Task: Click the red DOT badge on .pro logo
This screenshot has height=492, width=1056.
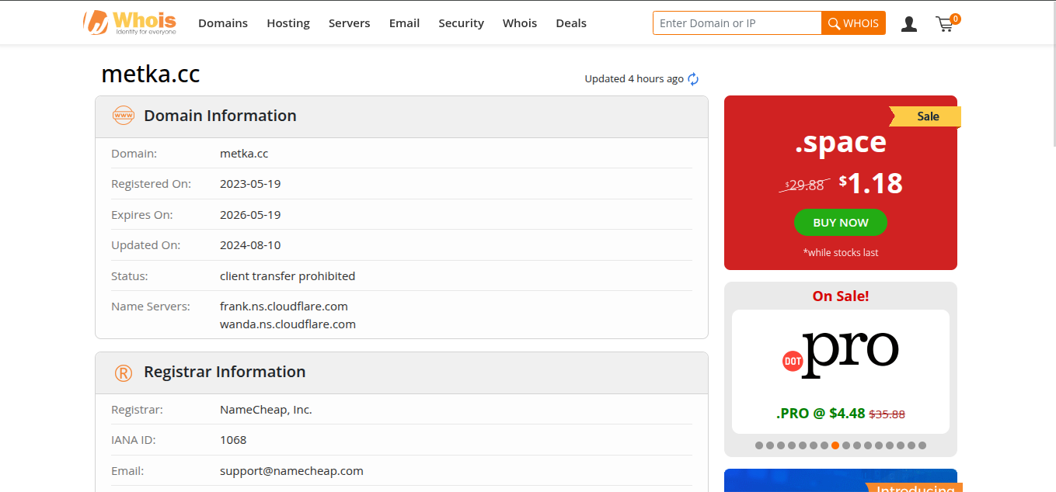Action: tap(792, 361)
